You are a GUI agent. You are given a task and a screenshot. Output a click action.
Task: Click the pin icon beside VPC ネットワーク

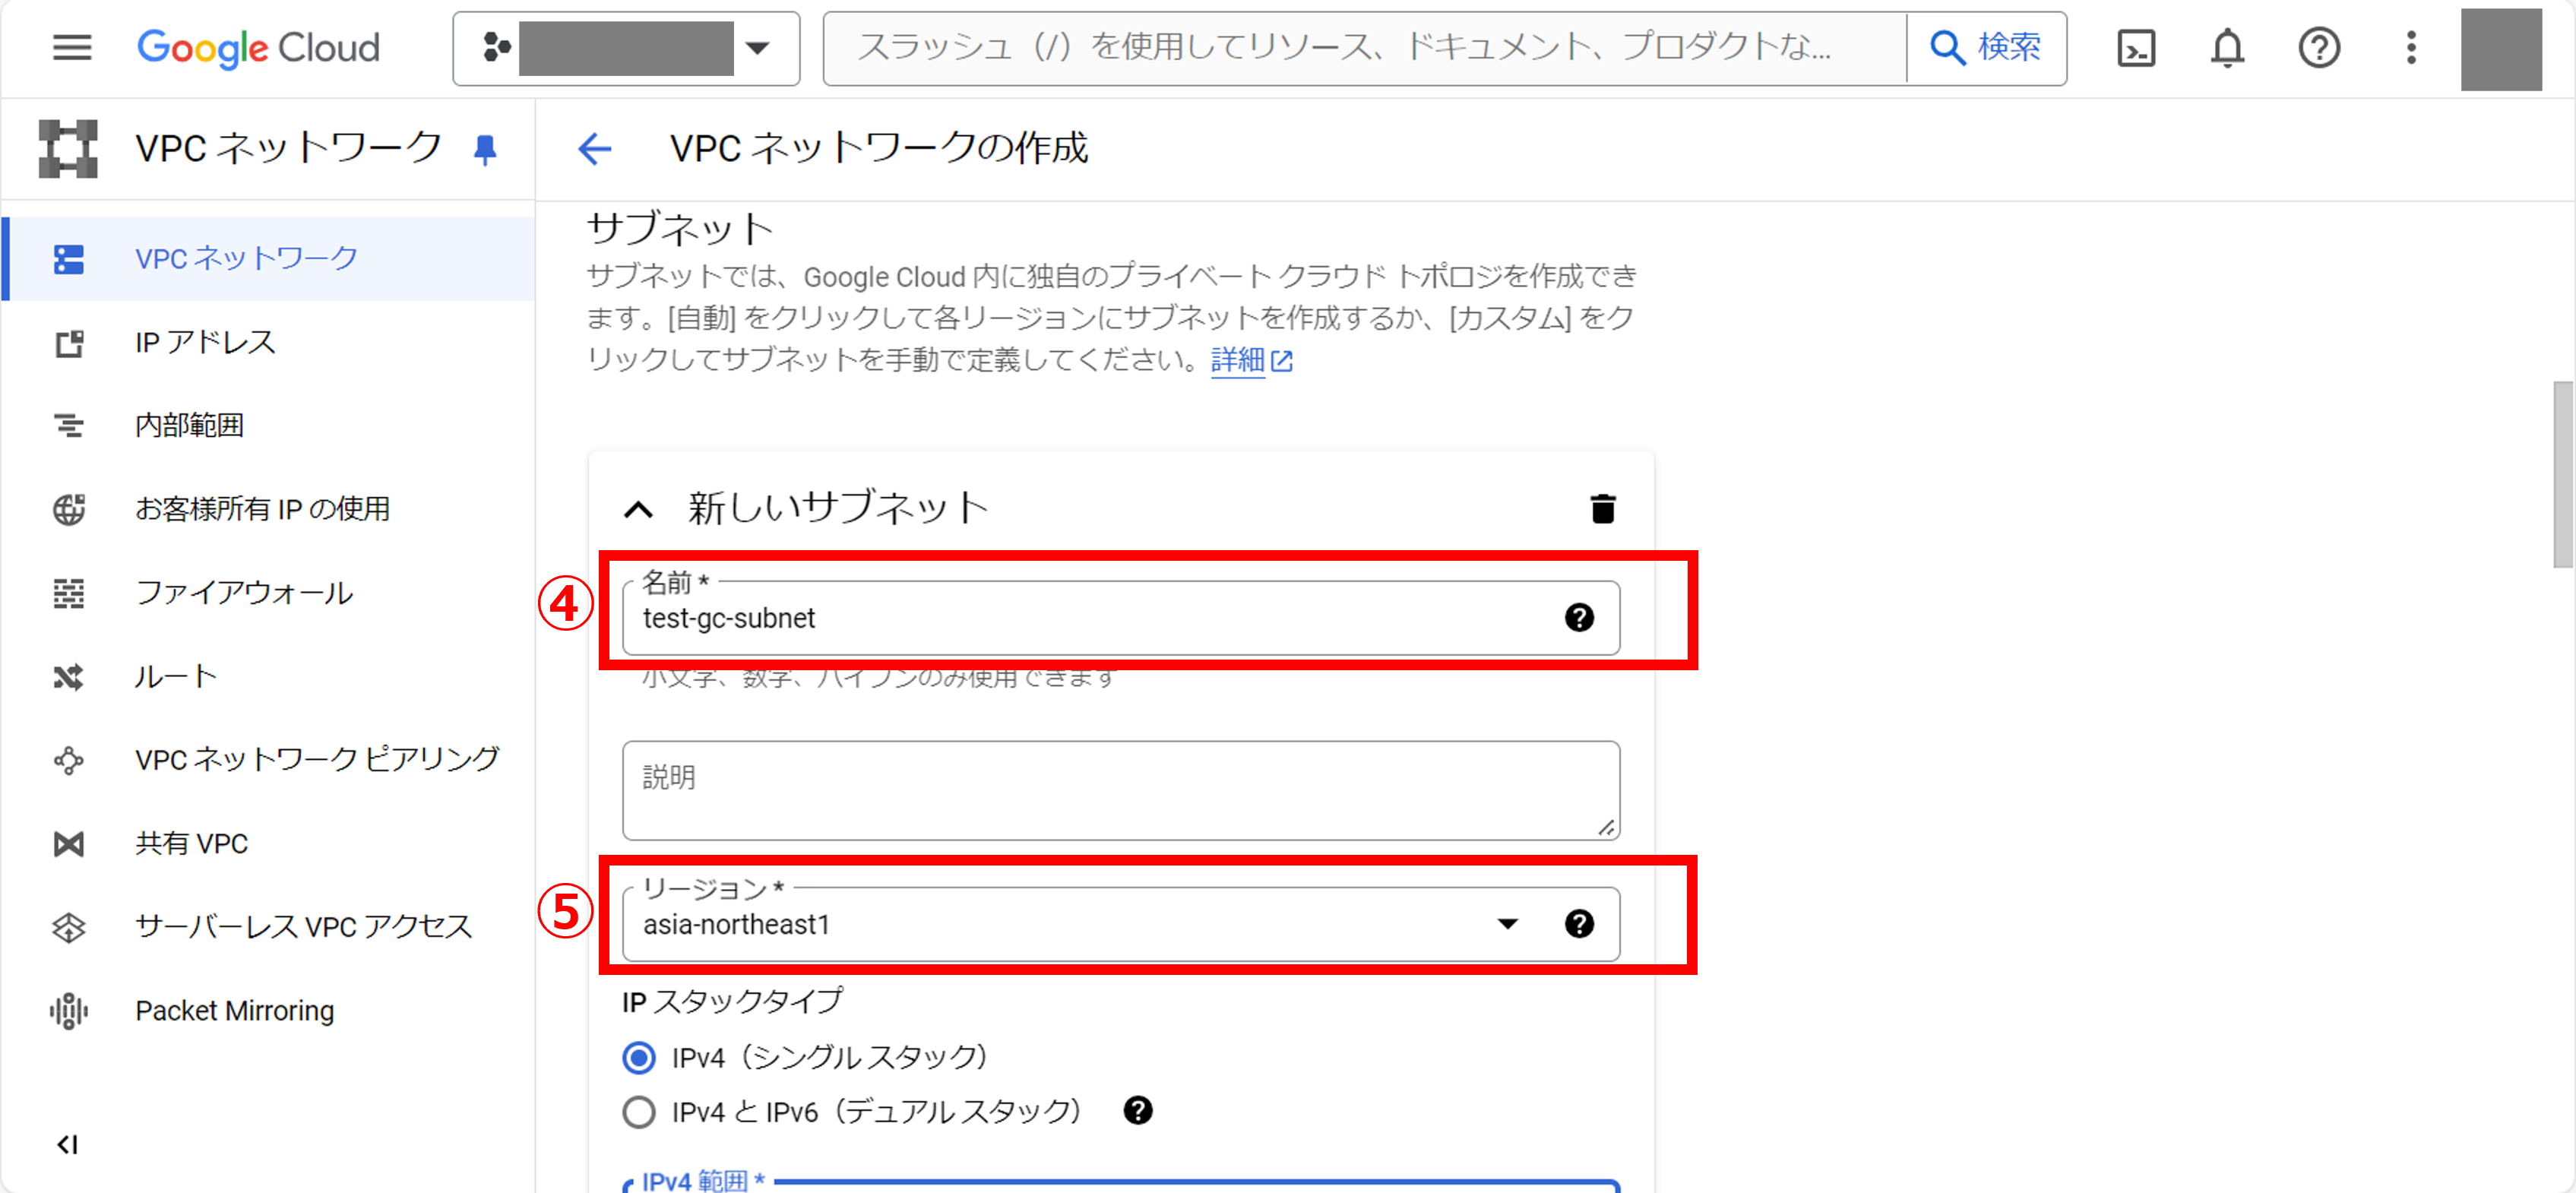[x=485, y=150]
